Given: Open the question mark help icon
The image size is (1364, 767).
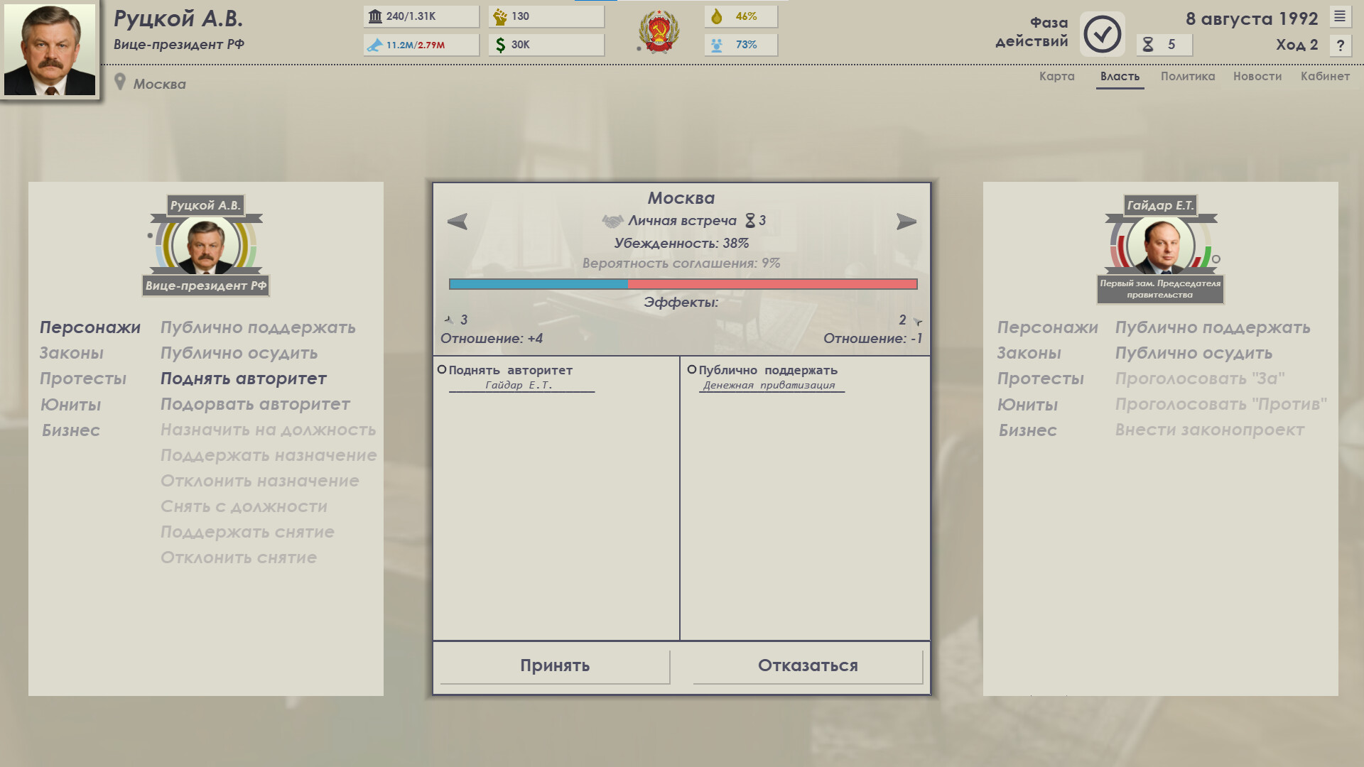Looking at the screenshot, I should (1340, 45).
